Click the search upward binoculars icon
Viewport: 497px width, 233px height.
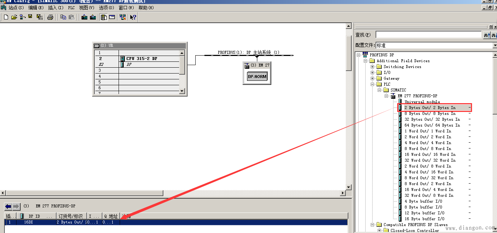486,35
